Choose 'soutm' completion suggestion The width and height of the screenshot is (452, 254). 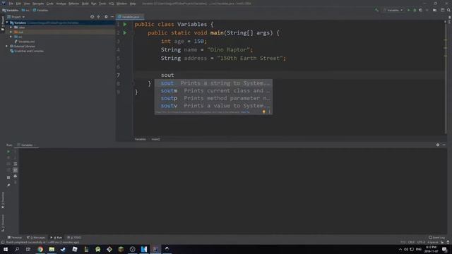(x=213, y=91)
